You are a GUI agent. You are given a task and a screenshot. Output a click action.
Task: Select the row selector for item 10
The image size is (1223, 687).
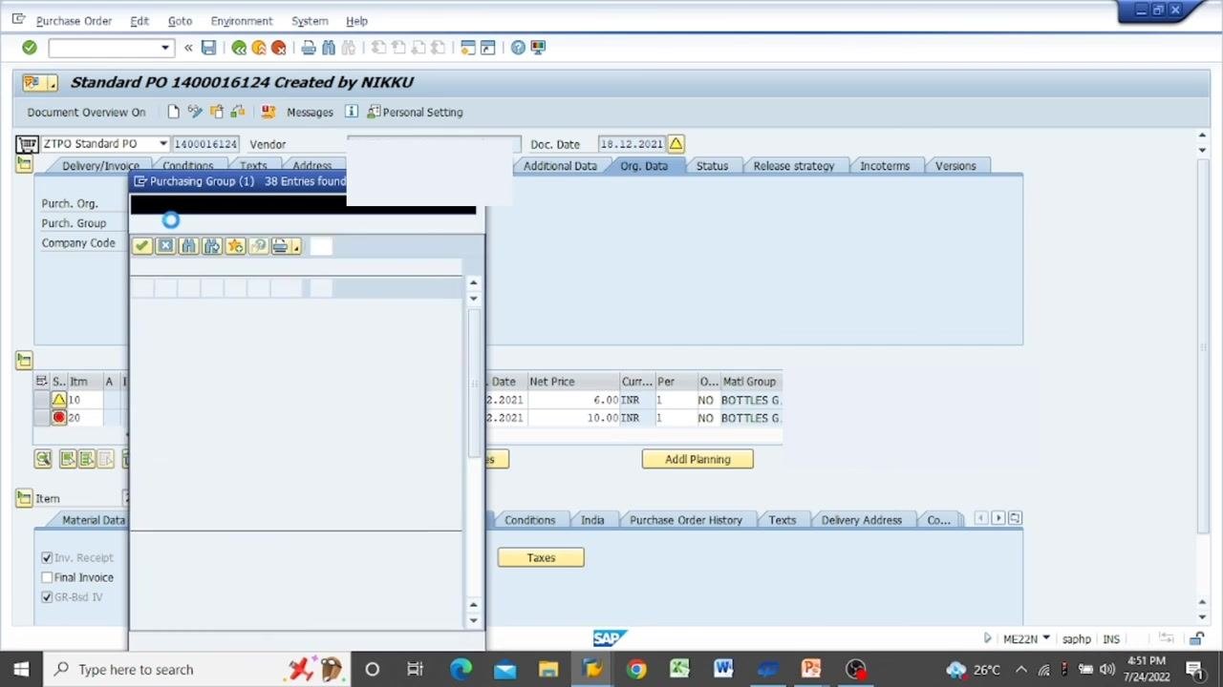point(42,400)
